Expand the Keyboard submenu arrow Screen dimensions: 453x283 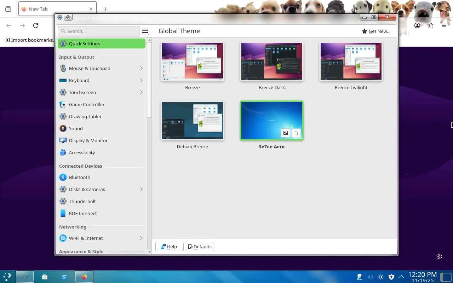(x=141, y=80)
